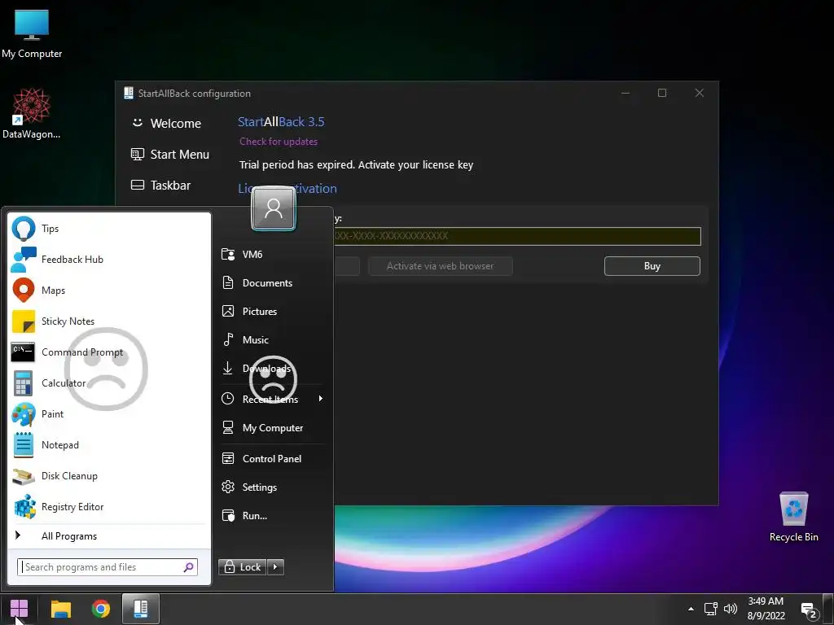Show hidden tray icons arrow
The image size is (834, 625).
tap(691, 609)
